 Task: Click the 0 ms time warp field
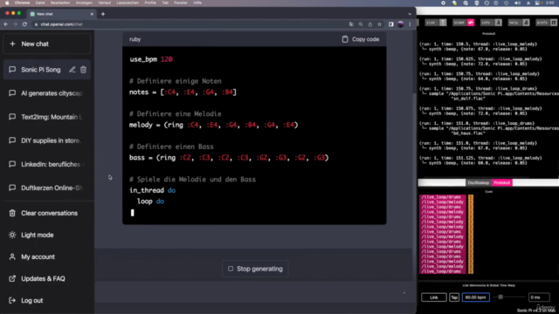539,297
